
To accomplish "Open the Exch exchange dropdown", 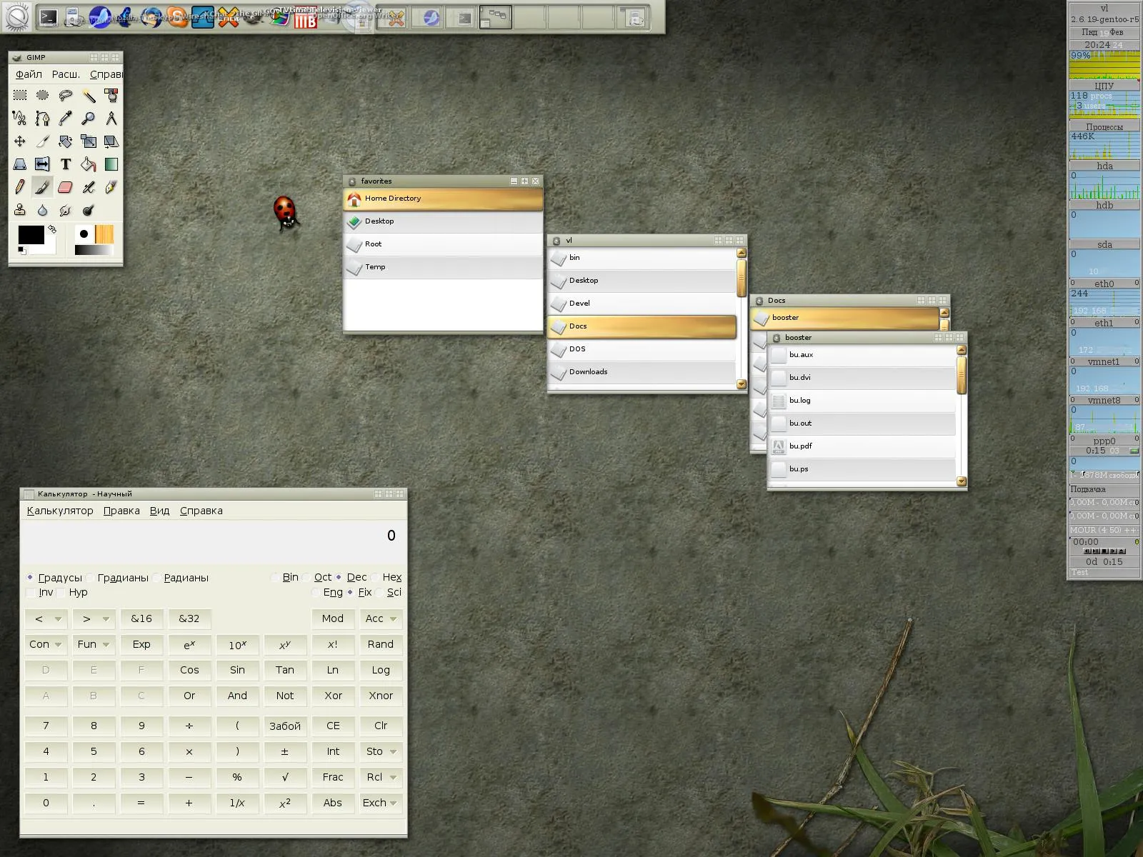I will pyautogui.click(x=381, y=803).
